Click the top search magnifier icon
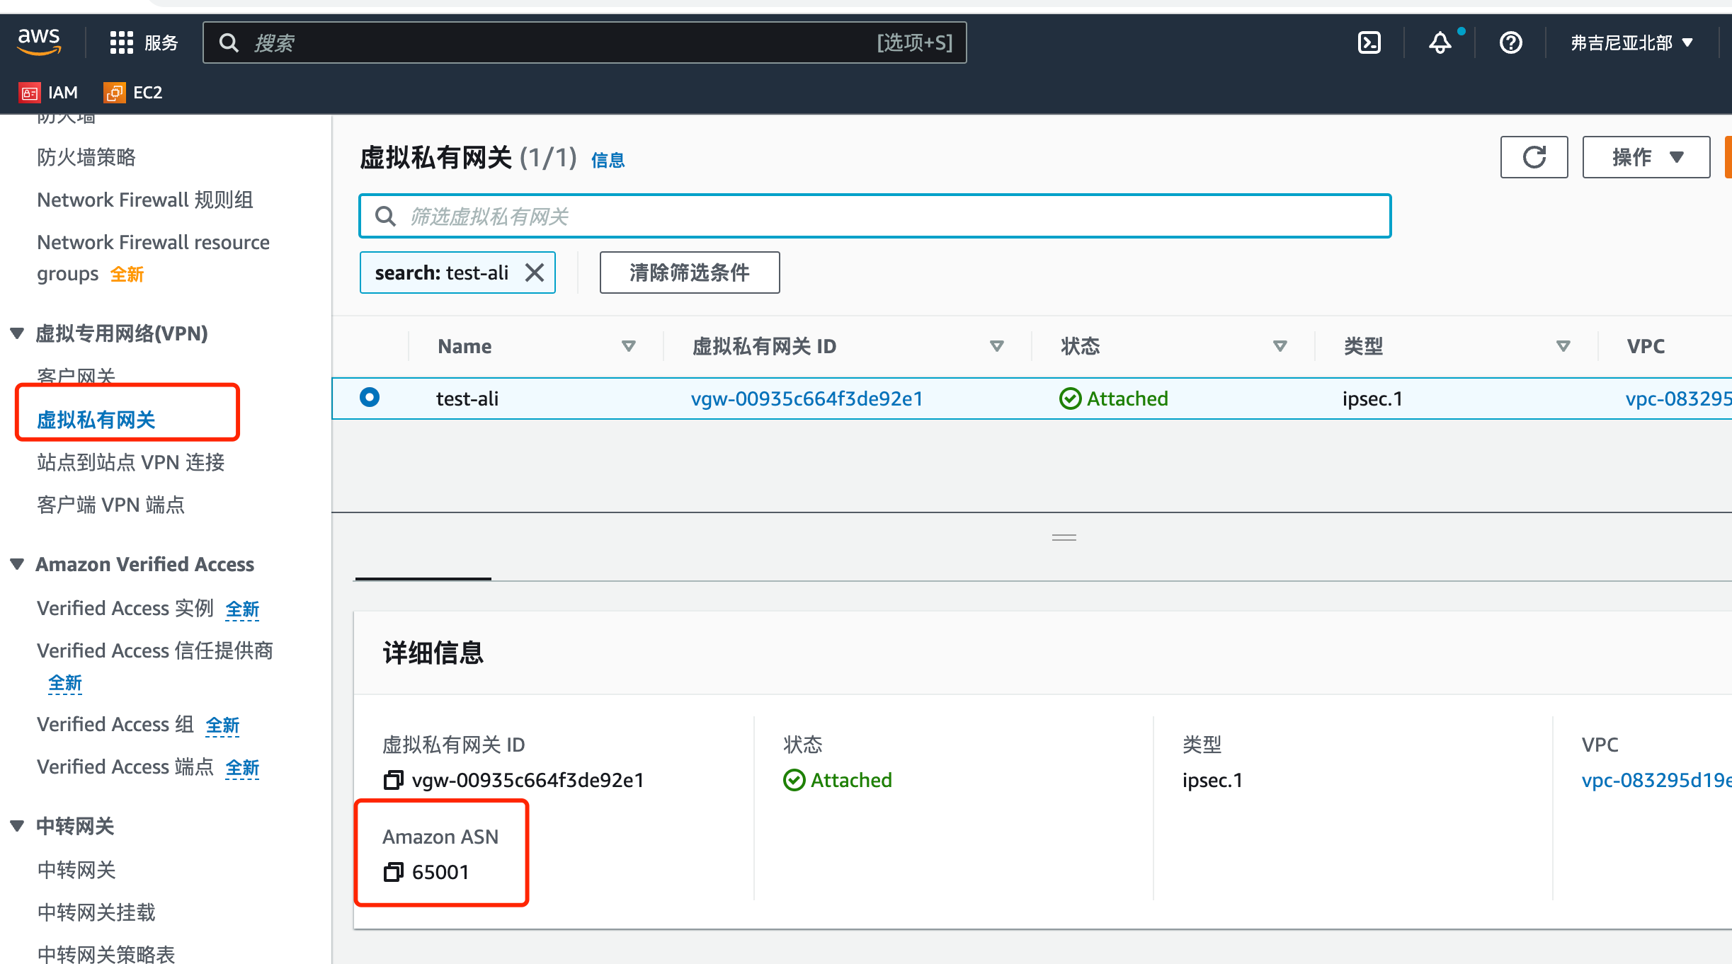The width and height of the screenshot is (1732, 964). [229, 42]
